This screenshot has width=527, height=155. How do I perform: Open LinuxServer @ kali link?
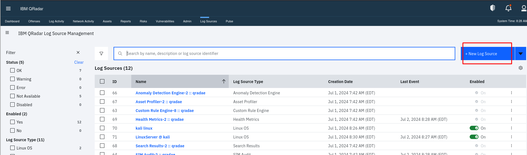click(153, 137)
